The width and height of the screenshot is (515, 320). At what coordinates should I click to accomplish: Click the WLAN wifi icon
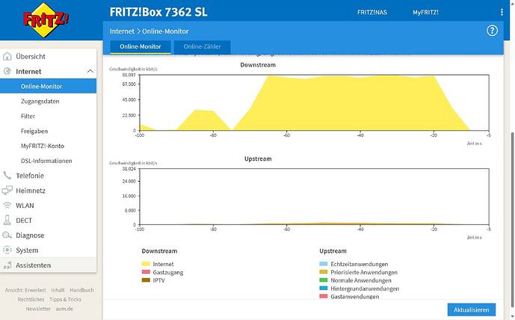pyautogui.click(x=7, y=206)
